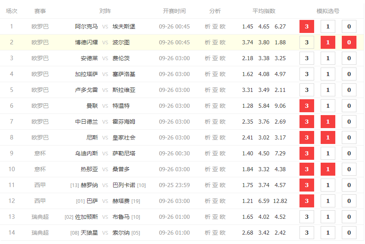Click the 平均指数 column header

click(x=264, y=11)
